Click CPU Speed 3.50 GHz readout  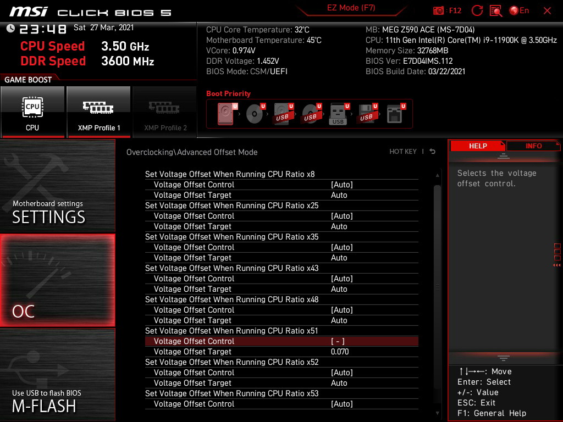click(85, 46)
